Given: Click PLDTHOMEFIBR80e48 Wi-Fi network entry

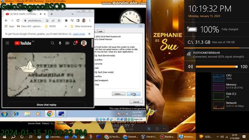Looking at the screenshot, I should click(x=217, y=54).
